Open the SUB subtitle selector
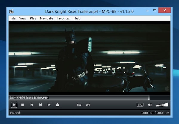This screenshot has width=179, height=124. tap(88, 105)
